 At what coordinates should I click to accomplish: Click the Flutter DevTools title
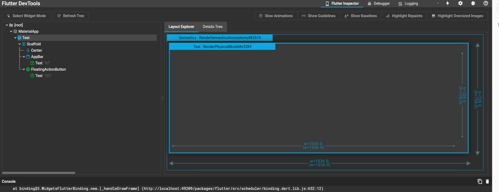[21, 3]
